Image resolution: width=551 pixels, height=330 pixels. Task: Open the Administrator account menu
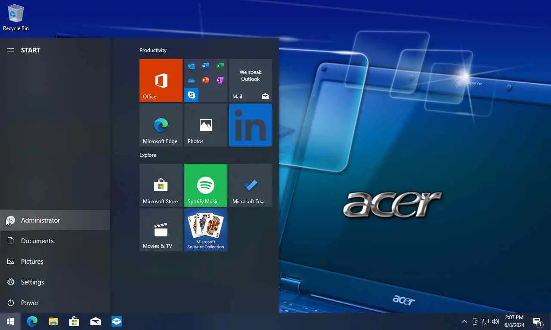point(55,220)
